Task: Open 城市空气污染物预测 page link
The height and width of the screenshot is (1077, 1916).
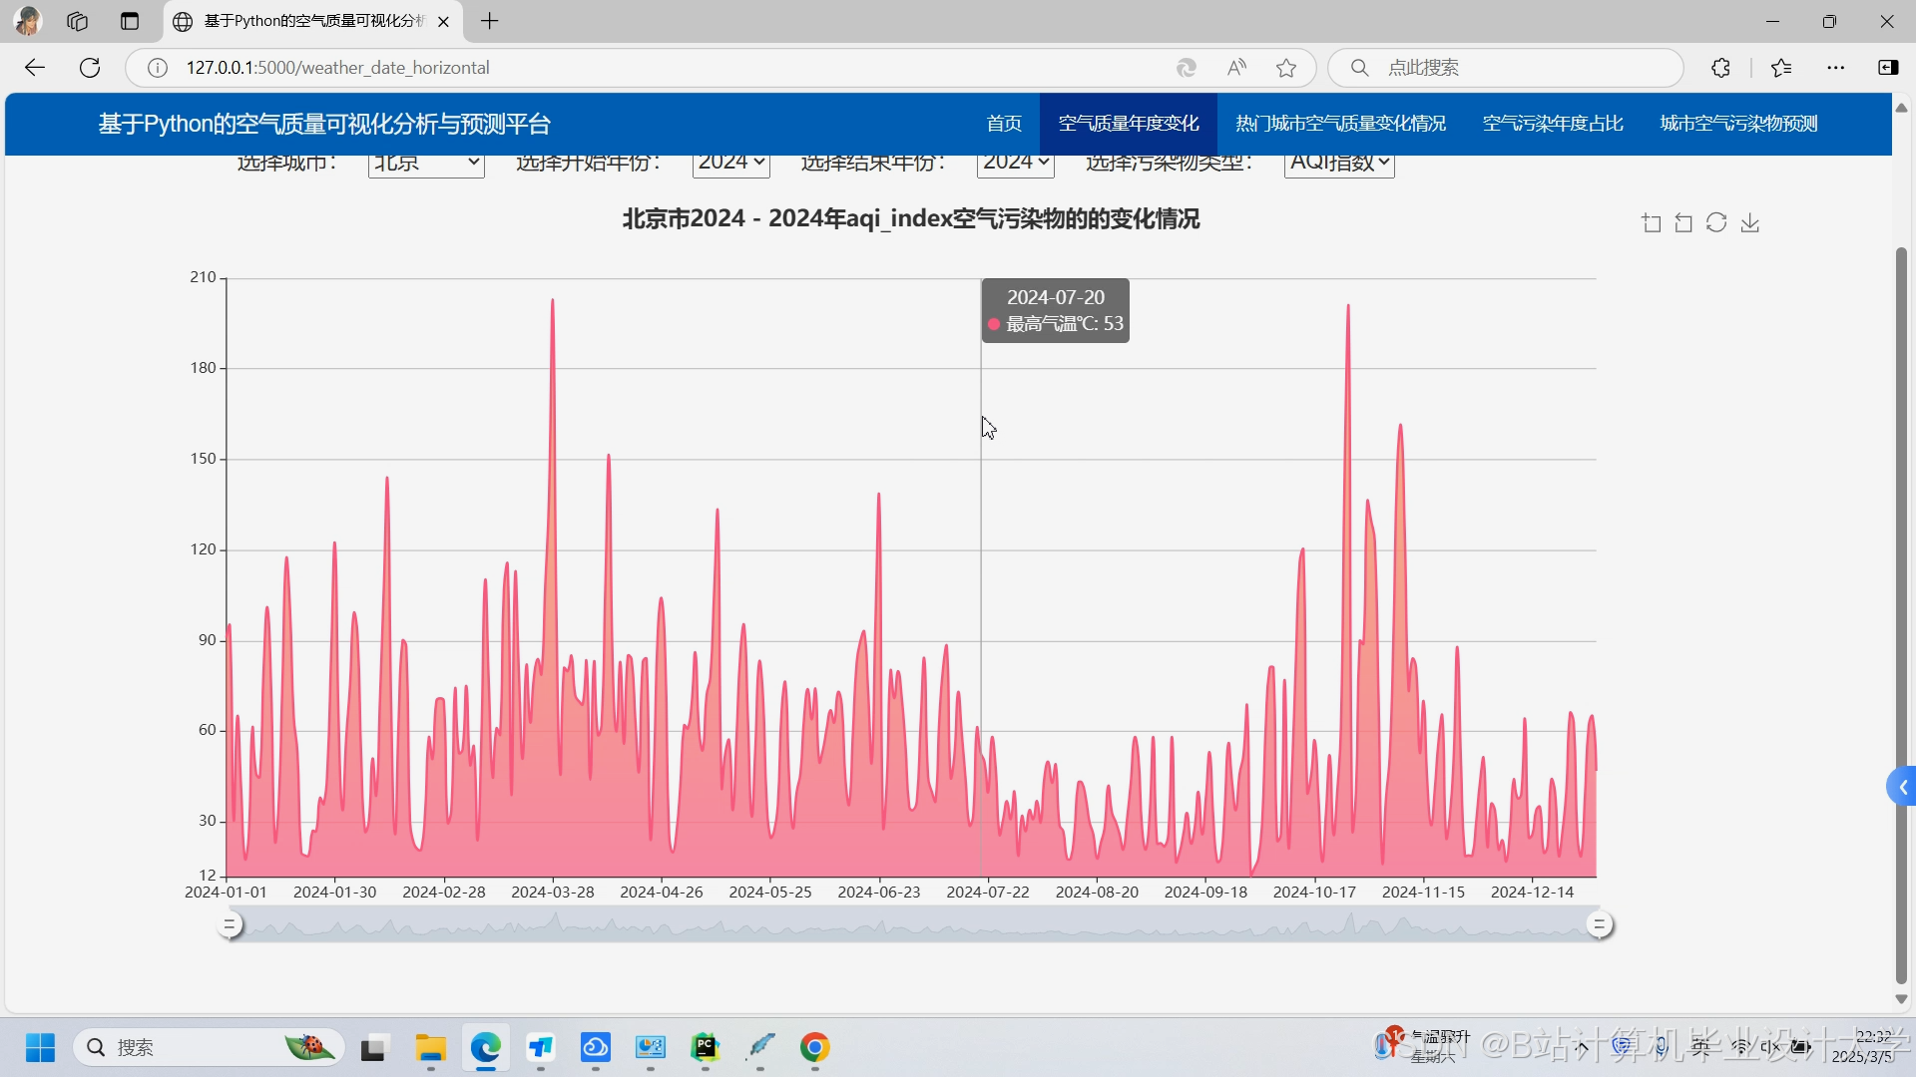Action: [1738, 124]
